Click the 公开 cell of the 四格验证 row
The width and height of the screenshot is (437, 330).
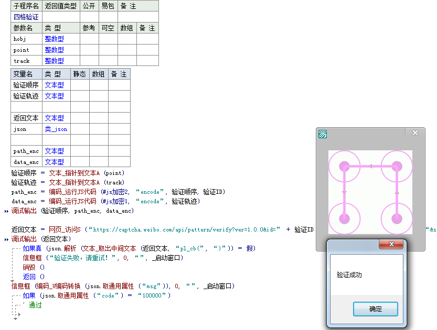[89, 17]
